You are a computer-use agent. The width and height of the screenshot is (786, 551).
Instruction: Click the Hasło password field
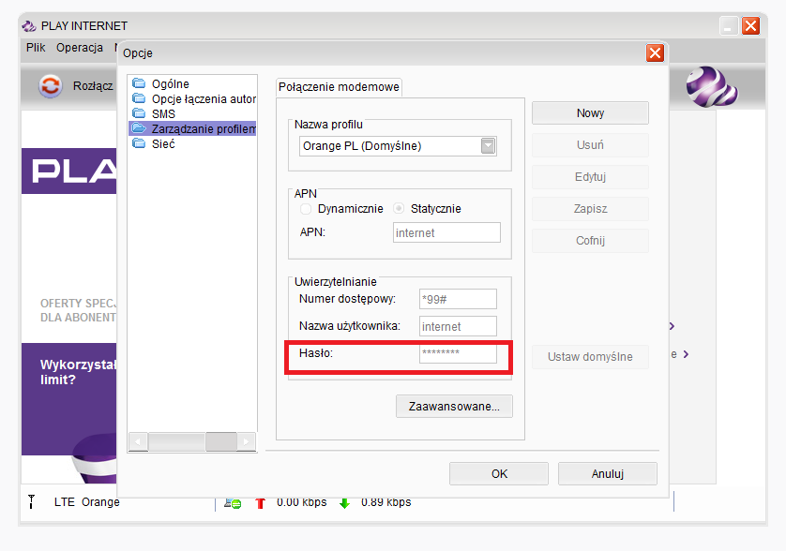pos(458,352)
